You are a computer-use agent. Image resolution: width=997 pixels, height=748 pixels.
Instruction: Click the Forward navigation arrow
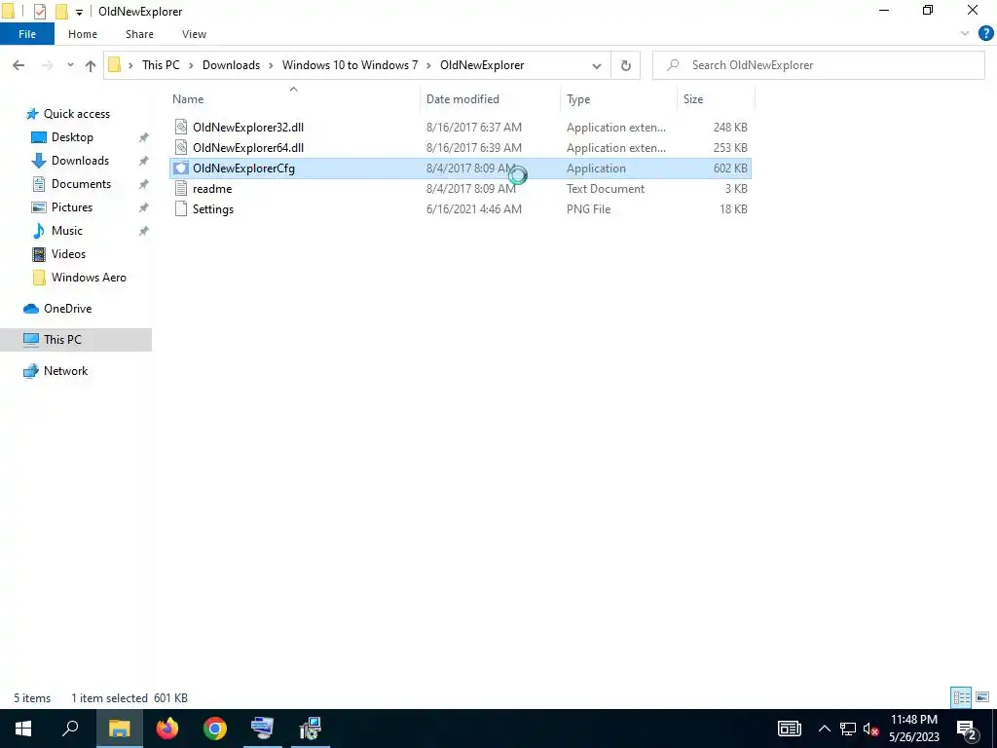pos(47,65)
